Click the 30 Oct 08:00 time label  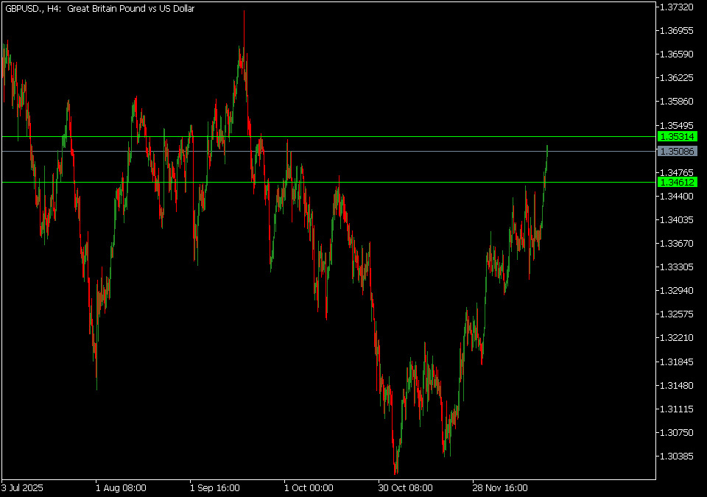(x=404, y=487)
